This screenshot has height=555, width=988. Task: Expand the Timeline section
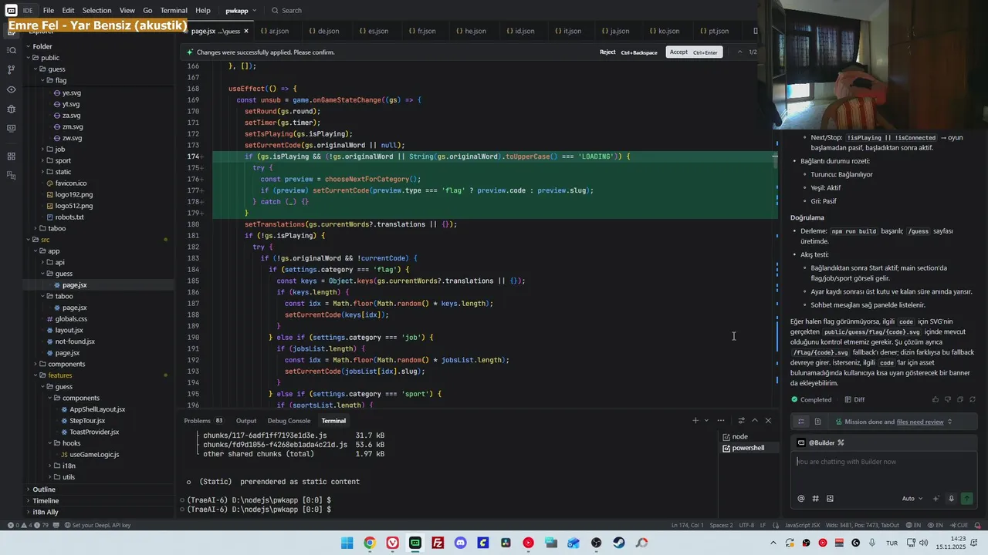point(46,500)
